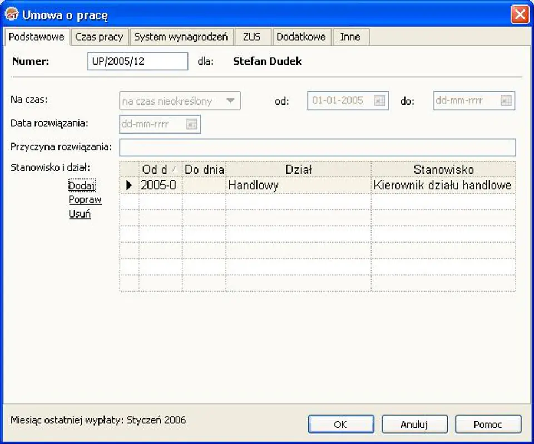
Task: Go to the Inne tab
Action: coord(350,37)
